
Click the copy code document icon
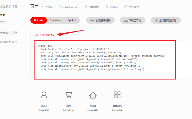[37, 35]
